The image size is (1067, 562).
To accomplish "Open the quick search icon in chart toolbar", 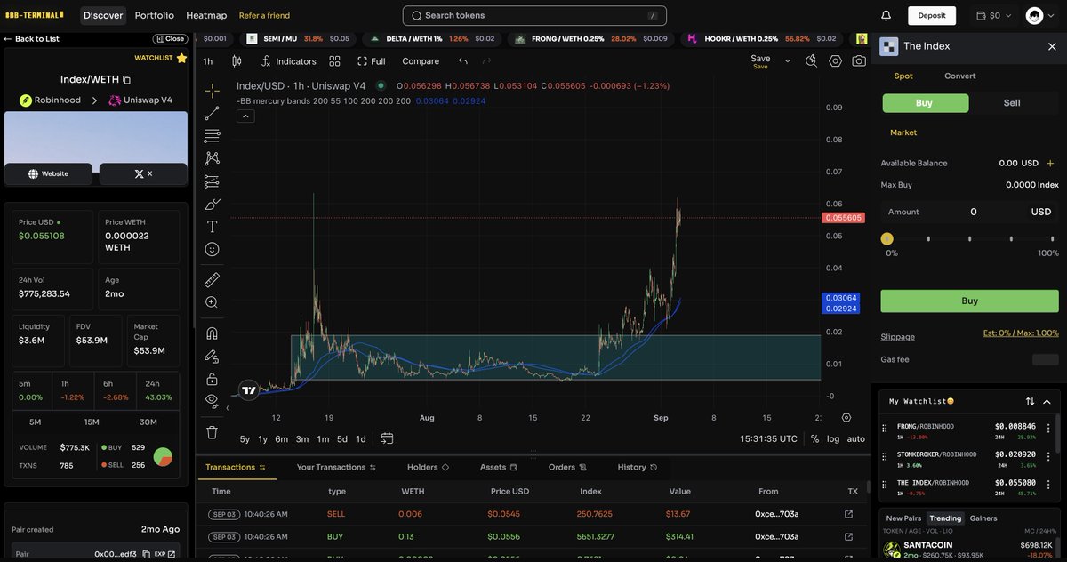I will (811, 61).
